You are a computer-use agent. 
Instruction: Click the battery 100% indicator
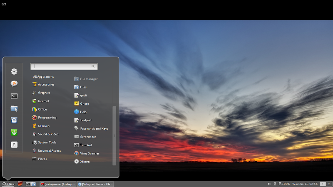(284, 184)
